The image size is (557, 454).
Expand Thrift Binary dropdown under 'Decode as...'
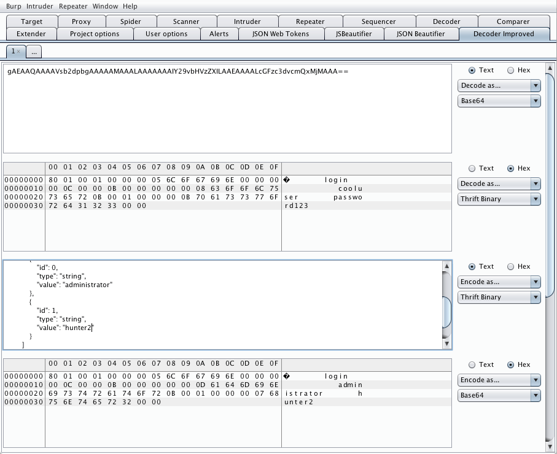point(499,199)
